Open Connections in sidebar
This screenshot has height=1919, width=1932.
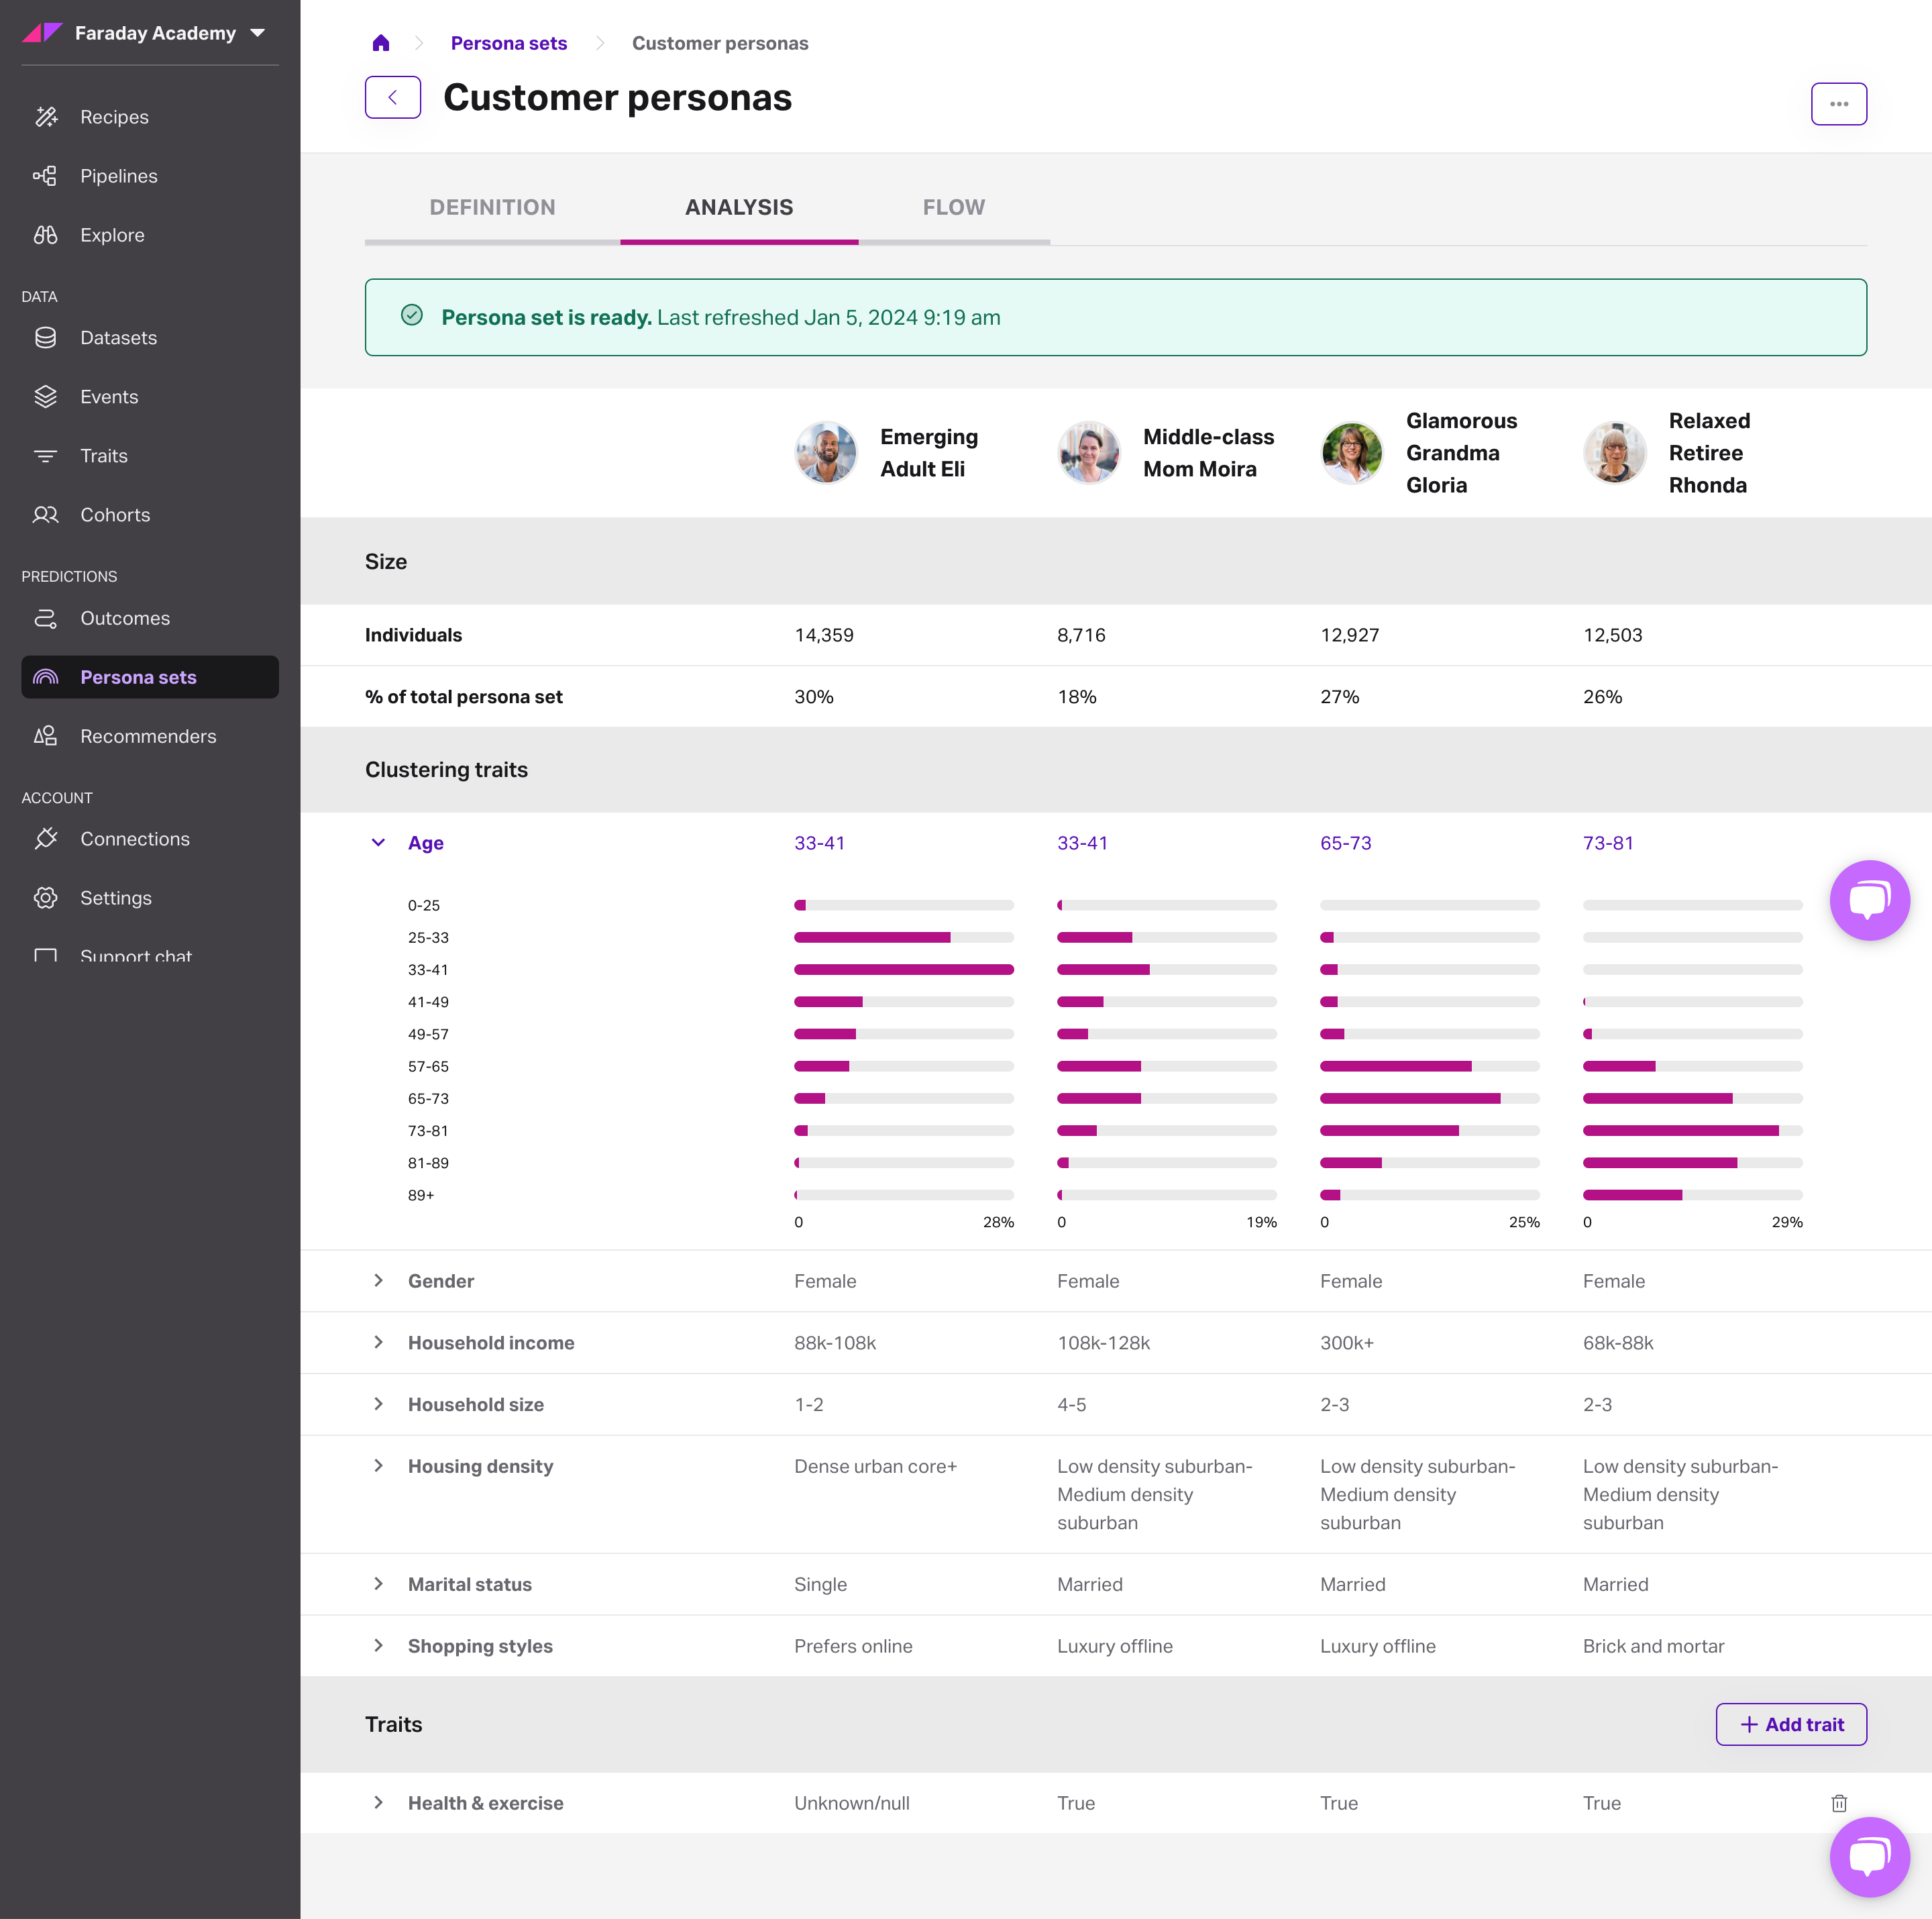point(134,839)
